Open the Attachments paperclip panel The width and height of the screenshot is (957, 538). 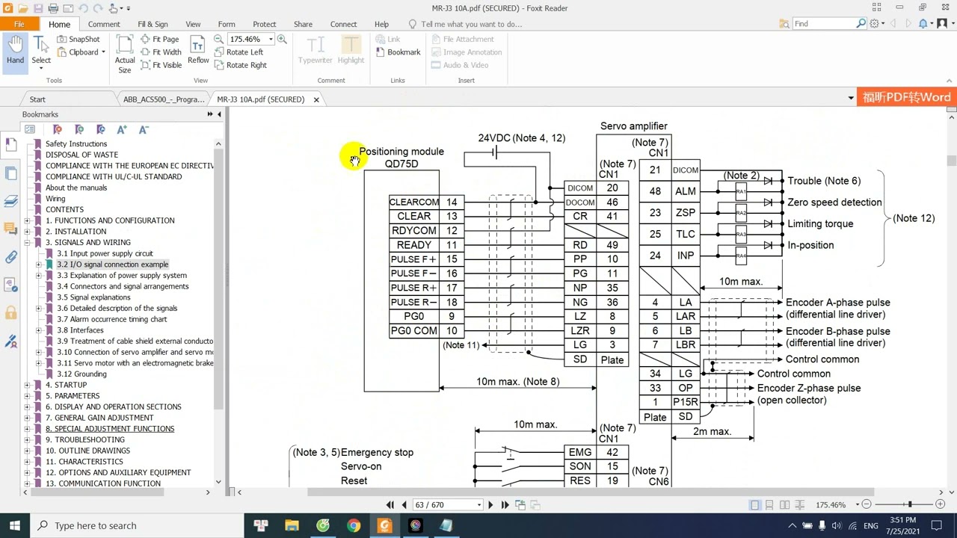click(10, 257)
